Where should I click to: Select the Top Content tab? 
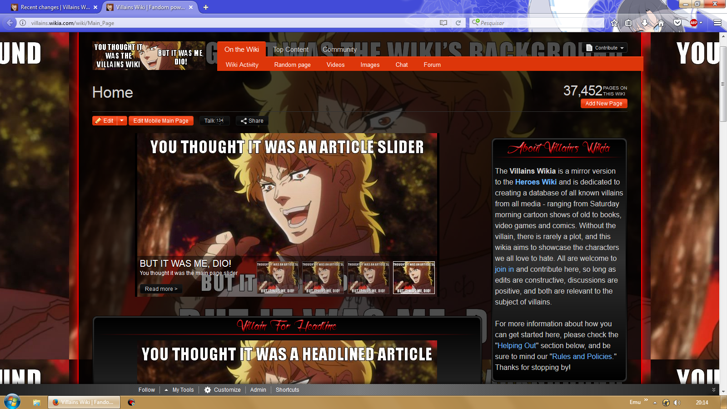[x=291, y=50]
